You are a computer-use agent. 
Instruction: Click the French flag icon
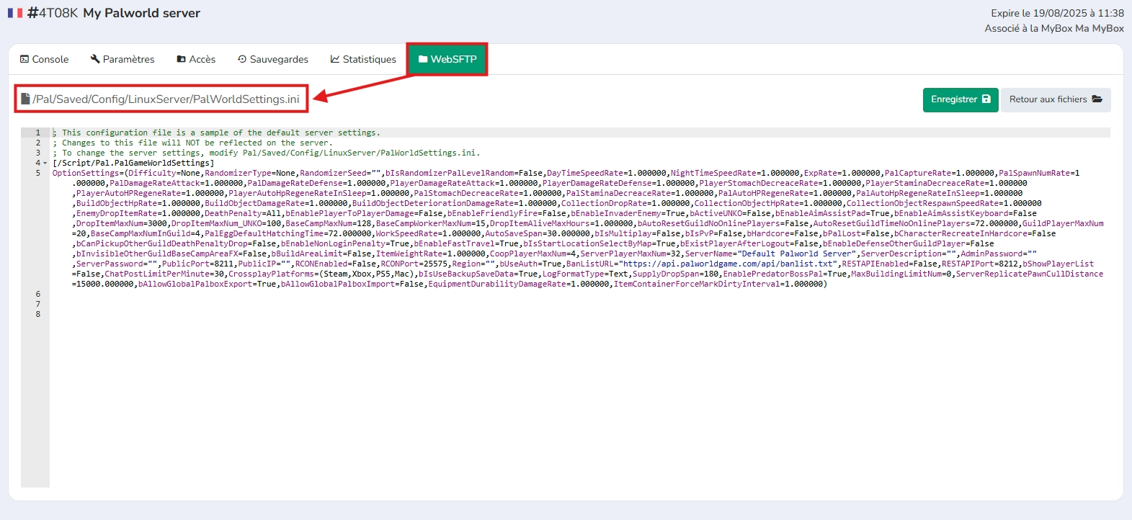point(15,13)
